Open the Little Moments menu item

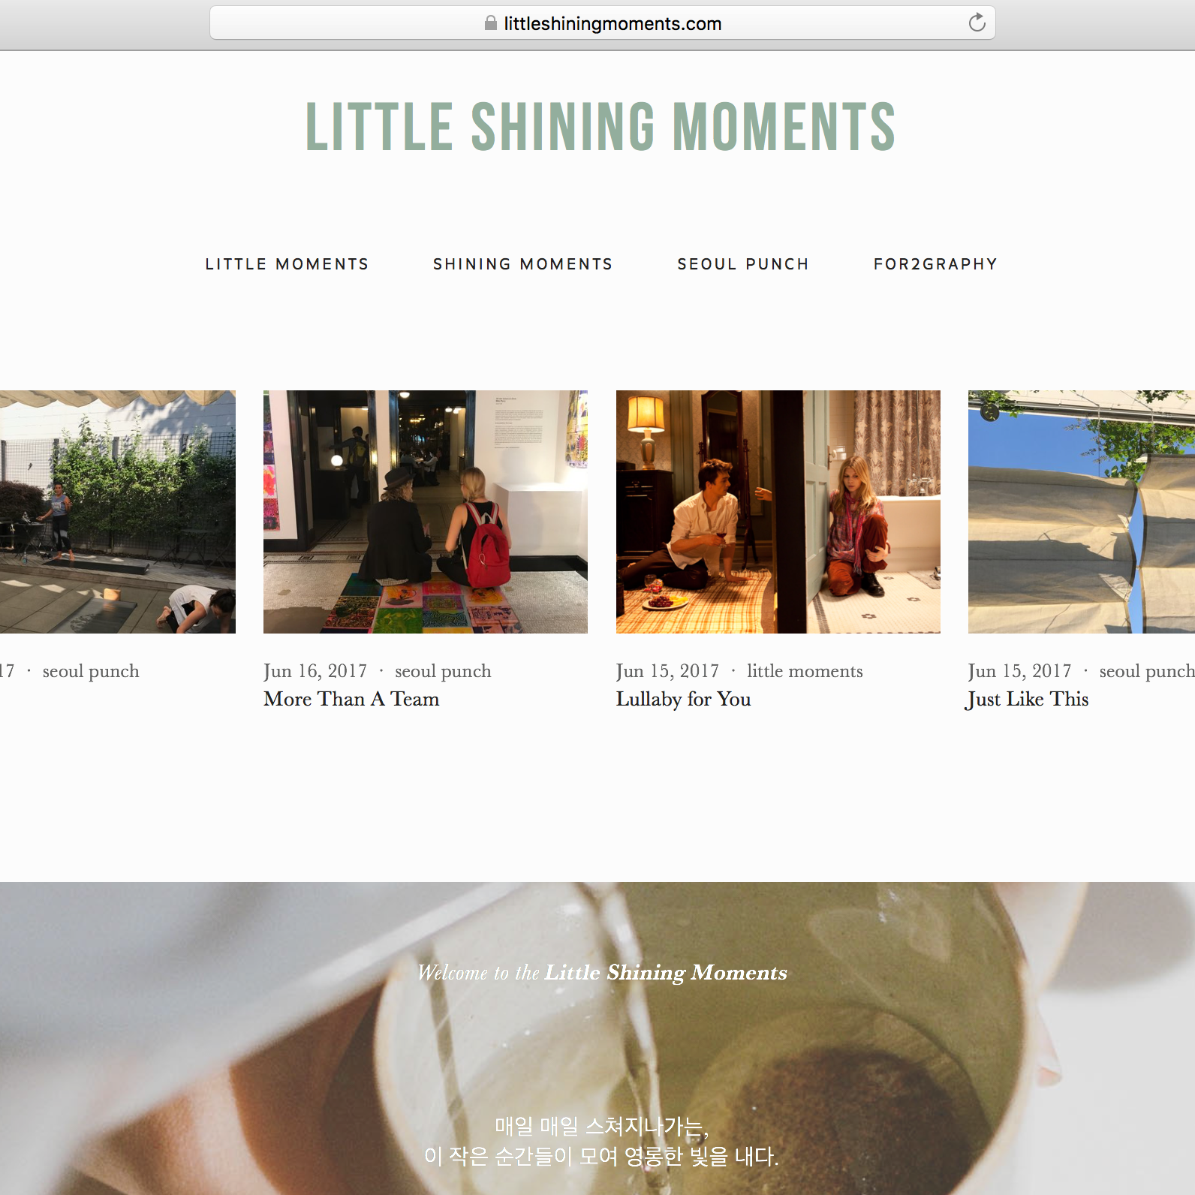pyautogui.click(x=287, y=264)
